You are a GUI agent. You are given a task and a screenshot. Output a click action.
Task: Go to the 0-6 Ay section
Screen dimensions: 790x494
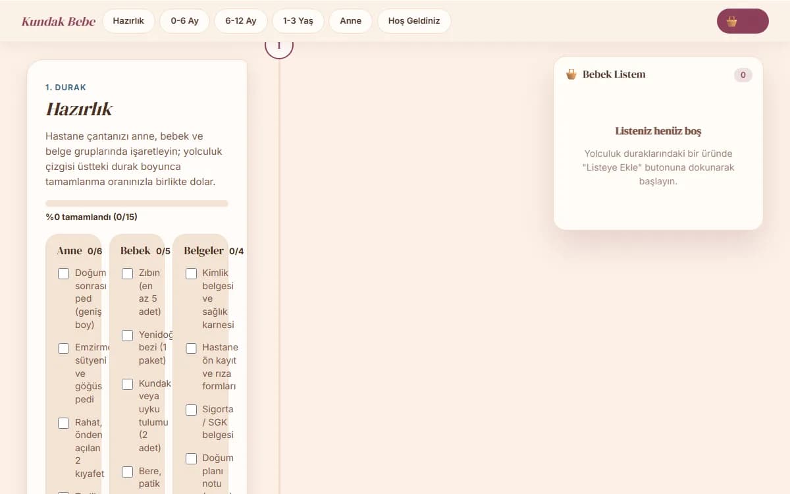[x=184, y=21]
